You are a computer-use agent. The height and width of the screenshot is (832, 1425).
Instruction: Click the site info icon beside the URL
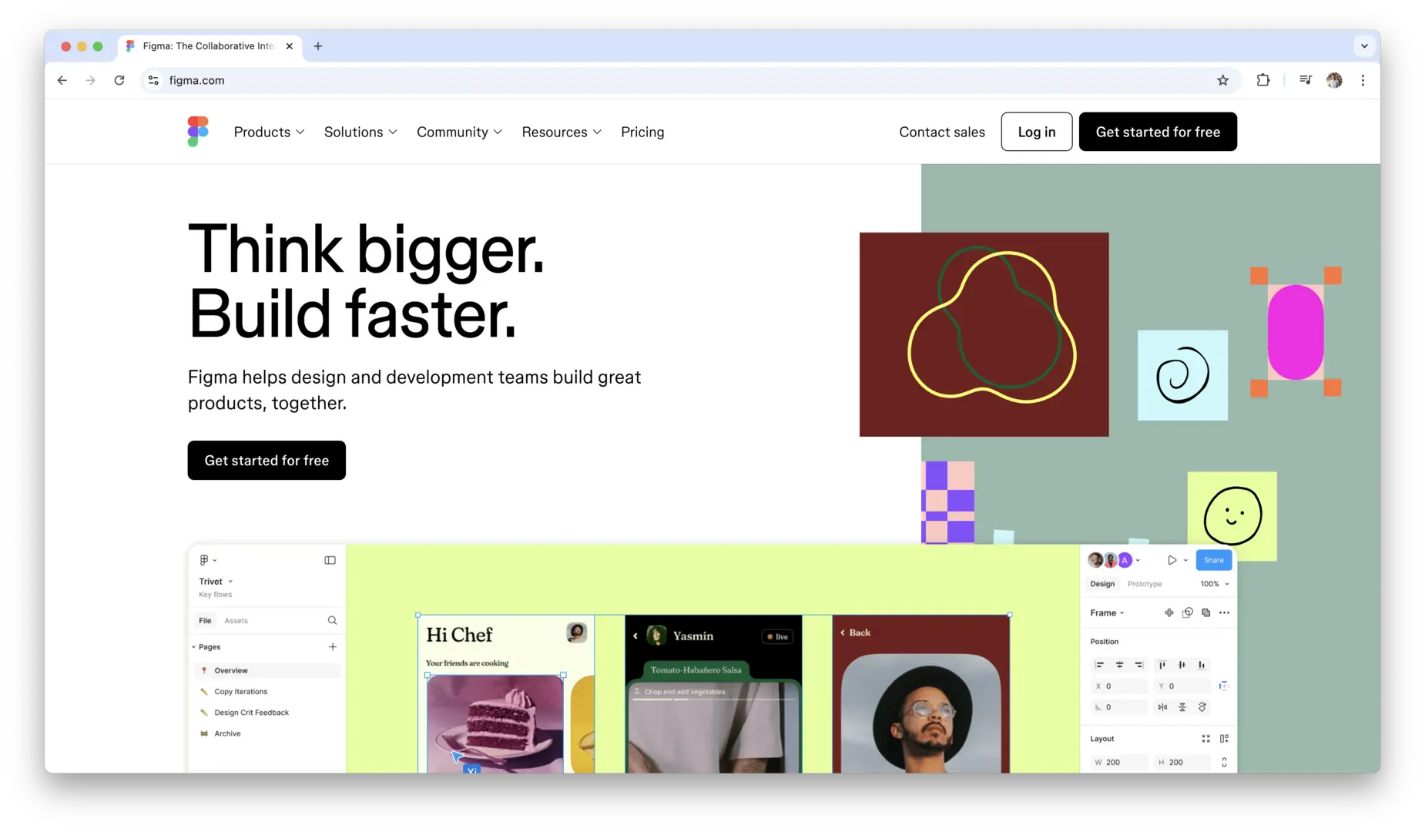pyautogui.click(x=154, y=80)
